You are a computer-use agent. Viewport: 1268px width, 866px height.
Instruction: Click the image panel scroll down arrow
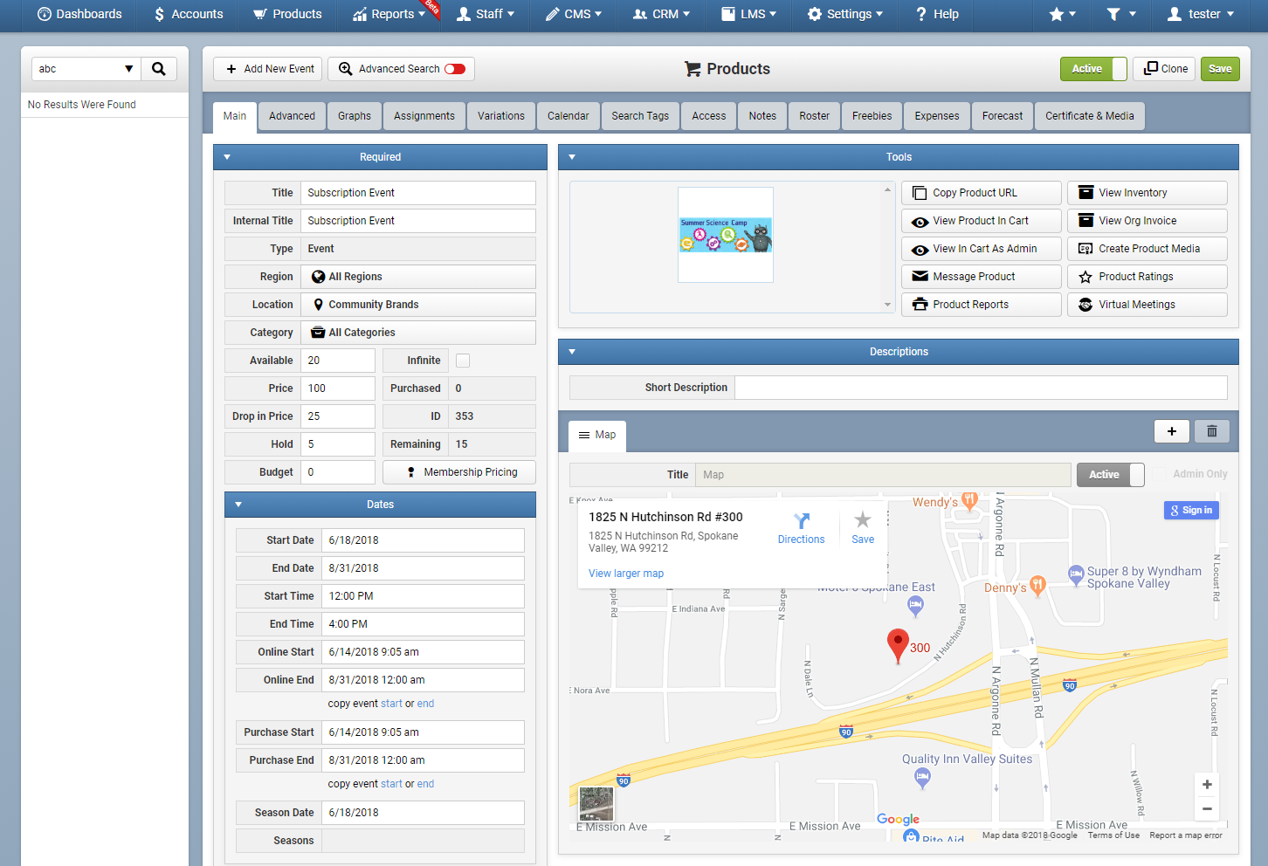(x=887, y=305)
